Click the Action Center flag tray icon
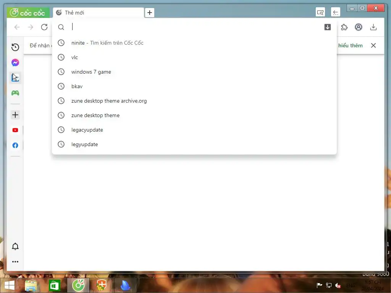The width and height of the screenshot is (391, 293). (319, 285)
